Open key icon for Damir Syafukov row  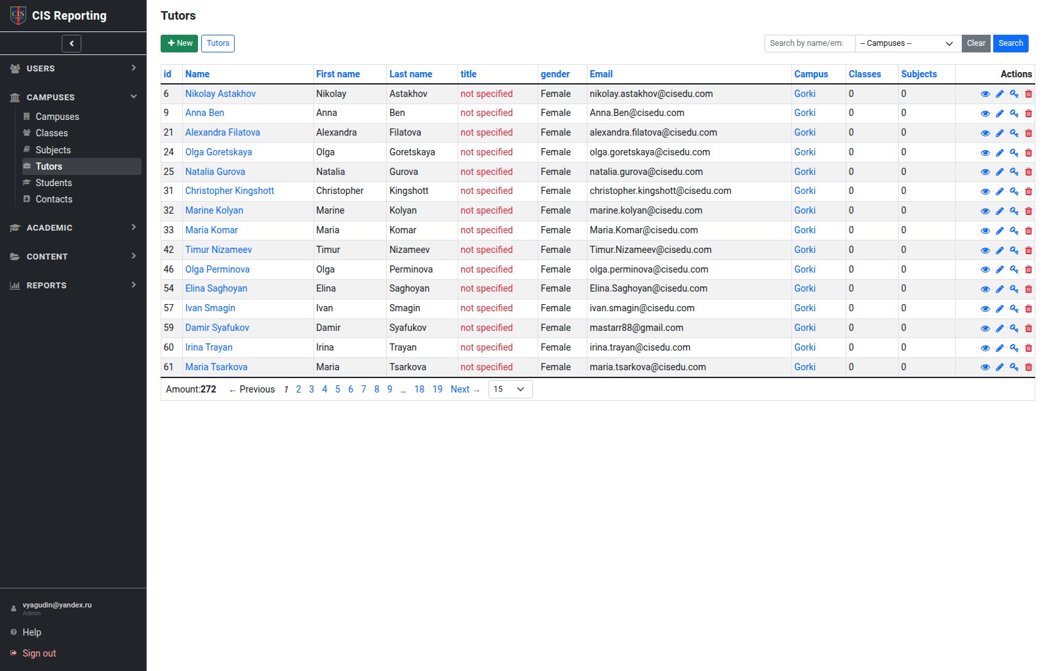pos(1014,328)
